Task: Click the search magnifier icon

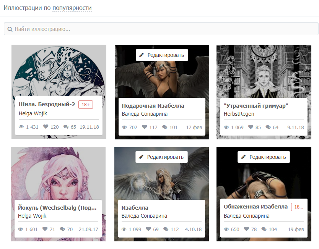Action: (x=10, y=29)
